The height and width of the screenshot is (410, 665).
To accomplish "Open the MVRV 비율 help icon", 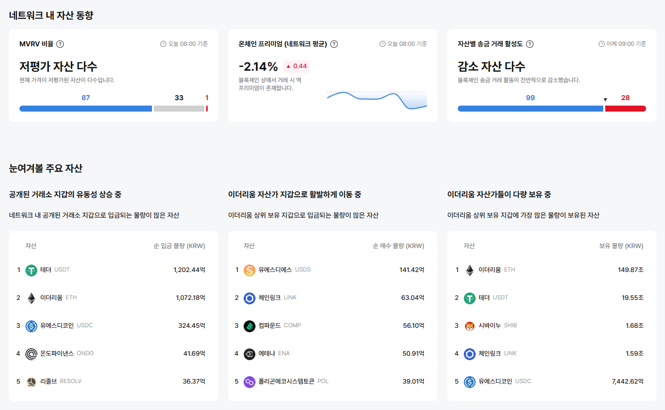I will click(x=60, y=44).
